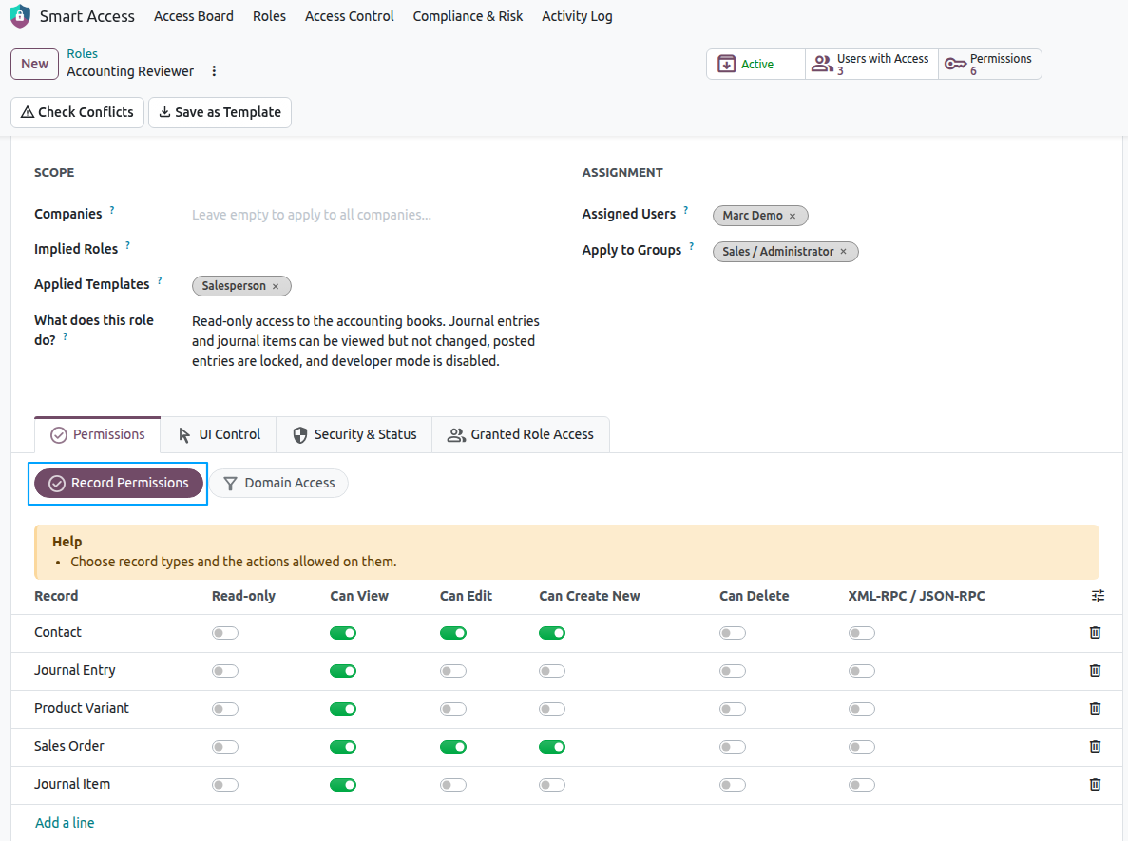Open the vertical dots actions menu beside Accounting Reviewer
The width and height of the screenshot is (1128, 841).
[214, 71]
